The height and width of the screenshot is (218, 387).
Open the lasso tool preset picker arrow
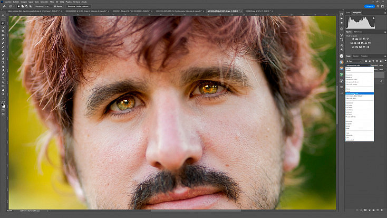[14, 6]
